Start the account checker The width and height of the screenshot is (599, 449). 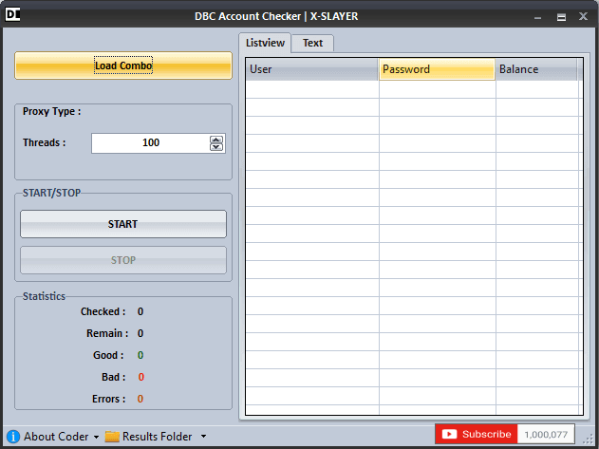(x=123, y=224)
